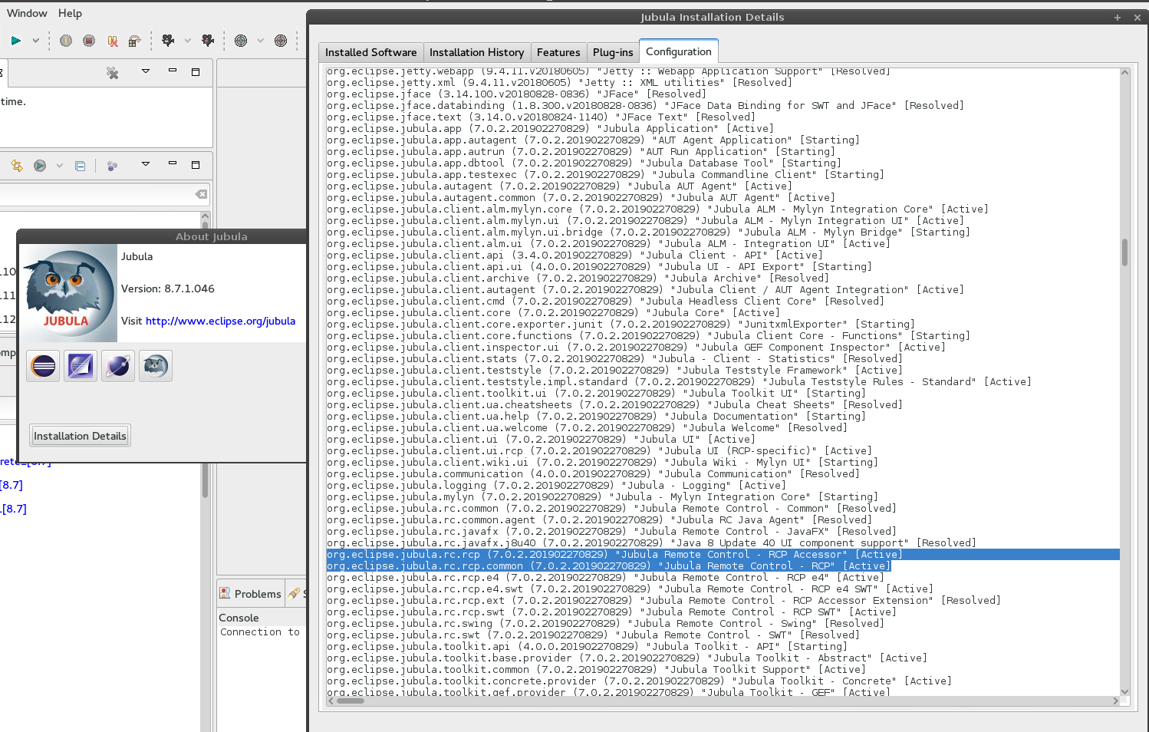Click the grid icon with the curved arrow
1149x732 pixels.
[x=135, y=41]
